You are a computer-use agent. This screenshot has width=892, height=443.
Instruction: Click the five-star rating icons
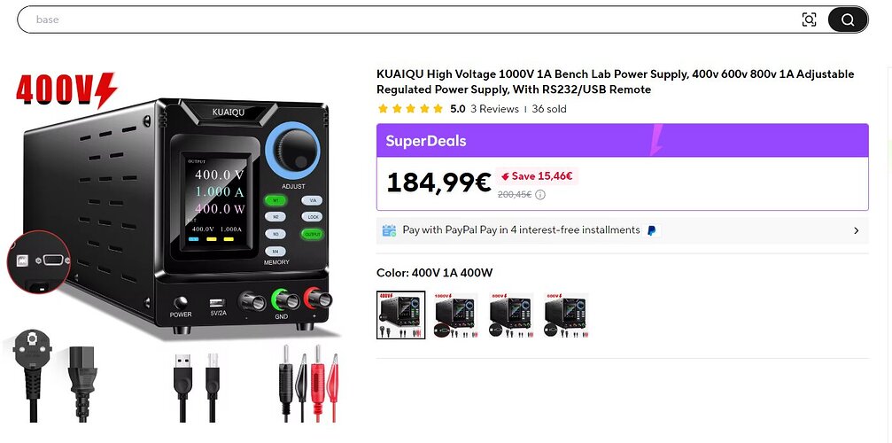[x=410, y=109]
